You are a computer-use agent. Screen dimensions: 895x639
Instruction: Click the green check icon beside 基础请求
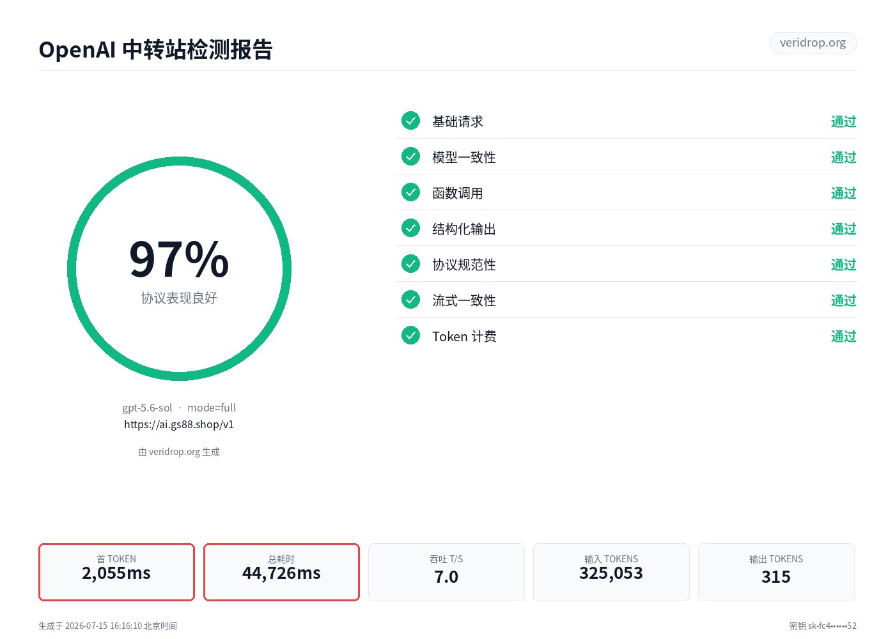pos(410,120)
